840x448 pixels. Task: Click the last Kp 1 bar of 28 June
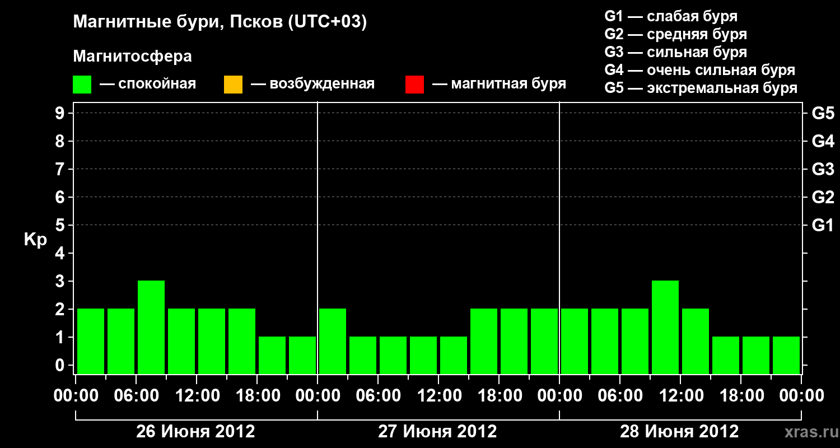tap(786, 355)
